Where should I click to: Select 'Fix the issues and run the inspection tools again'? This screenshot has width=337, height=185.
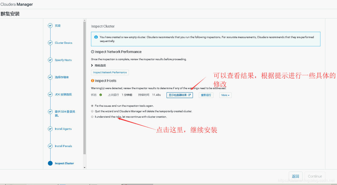tap(92, 106)
